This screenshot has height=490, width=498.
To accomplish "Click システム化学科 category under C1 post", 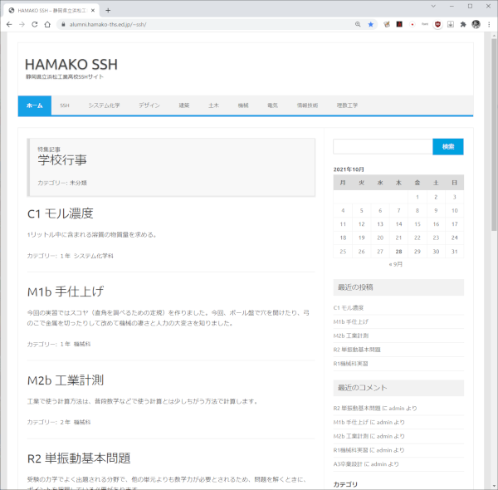I will (94, 256).
